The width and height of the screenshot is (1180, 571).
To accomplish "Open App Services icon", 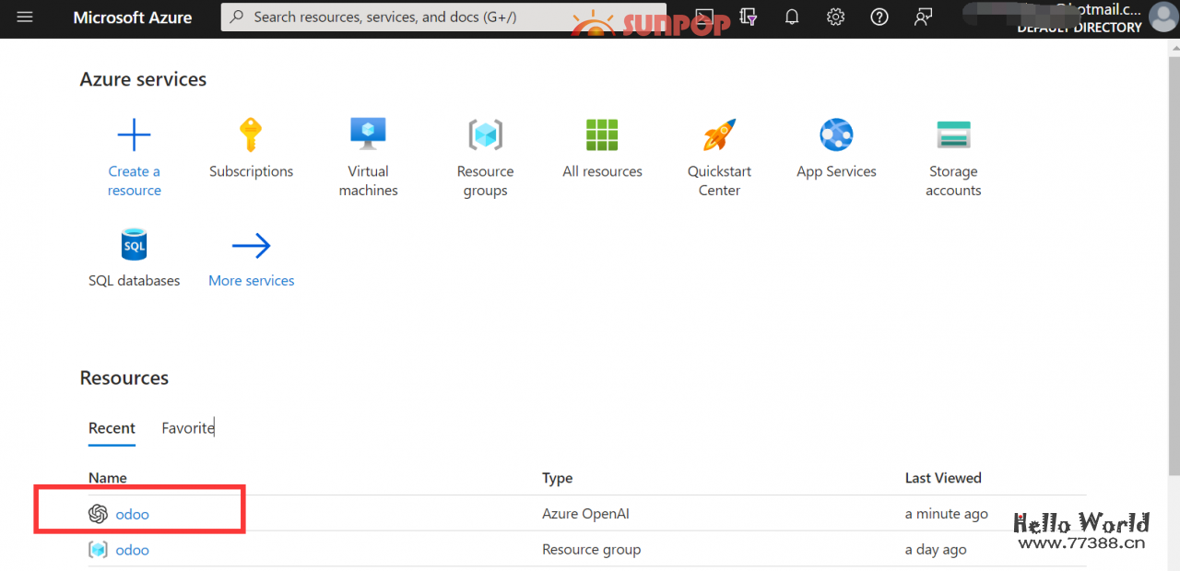I will 836,135.
